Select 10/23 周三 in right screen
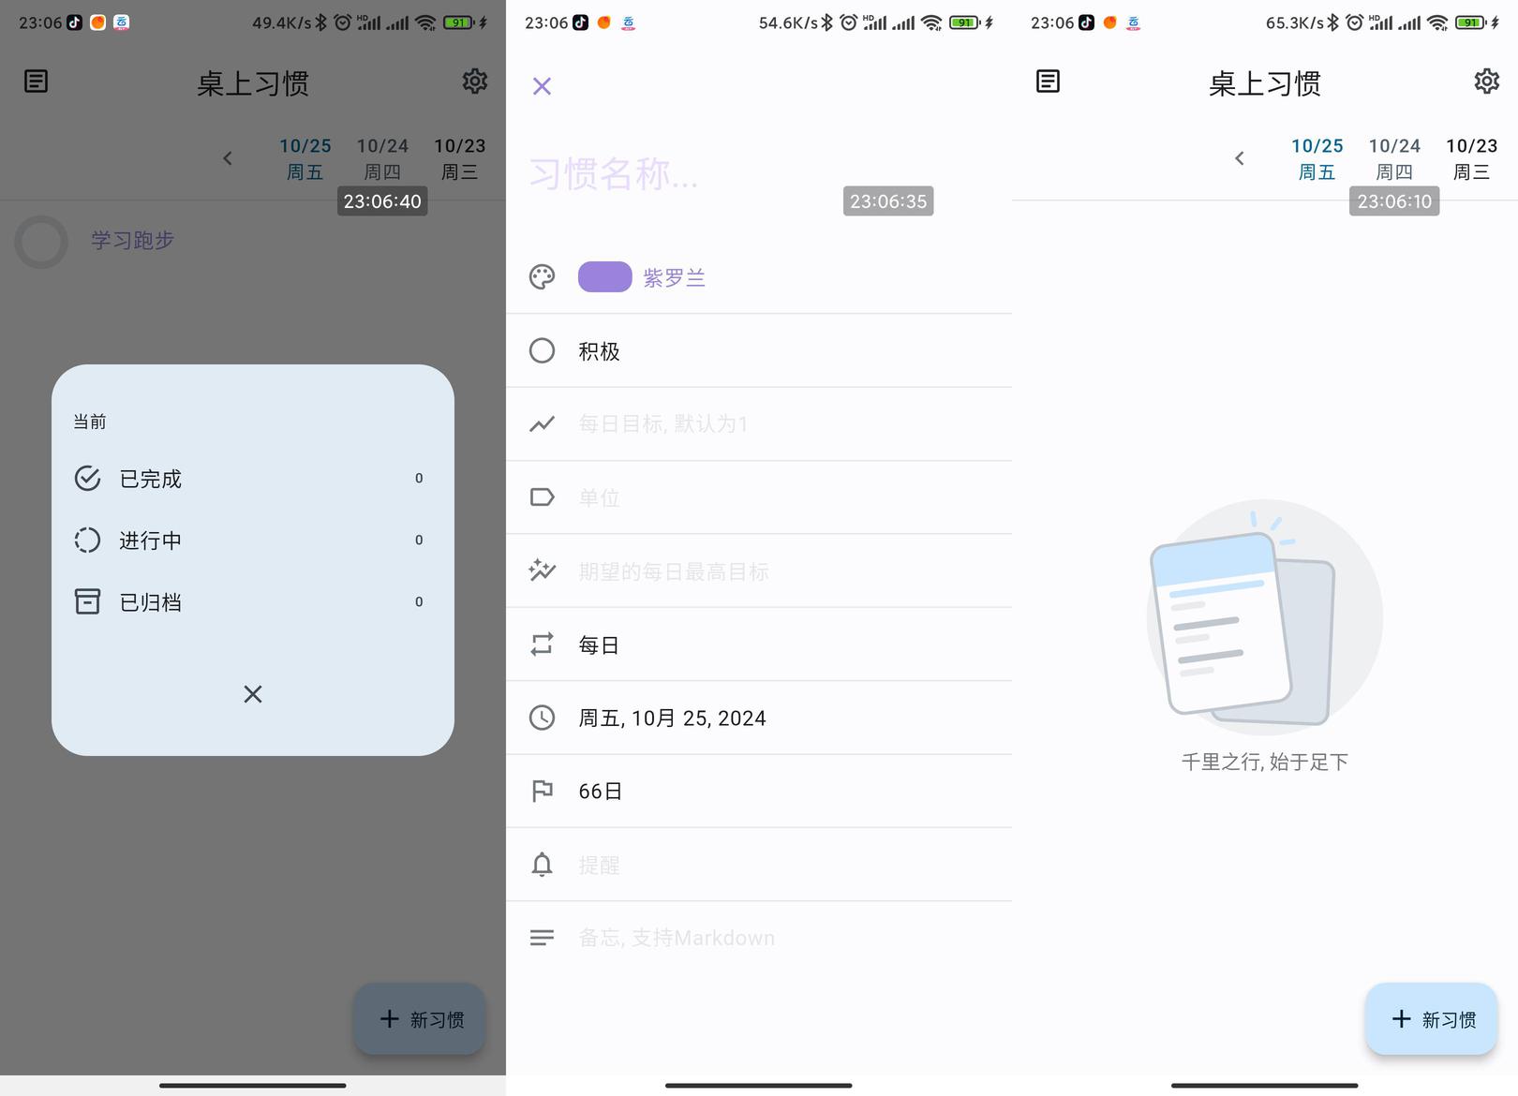 (x=1471, y=158)
